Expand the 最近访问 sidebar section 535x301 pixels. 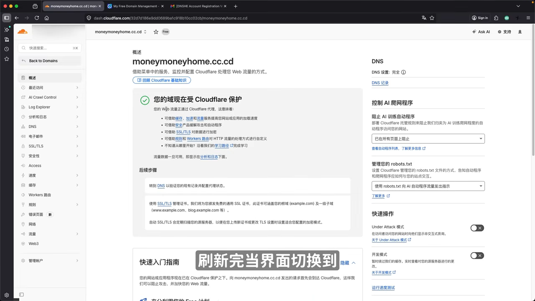[50, 88]
